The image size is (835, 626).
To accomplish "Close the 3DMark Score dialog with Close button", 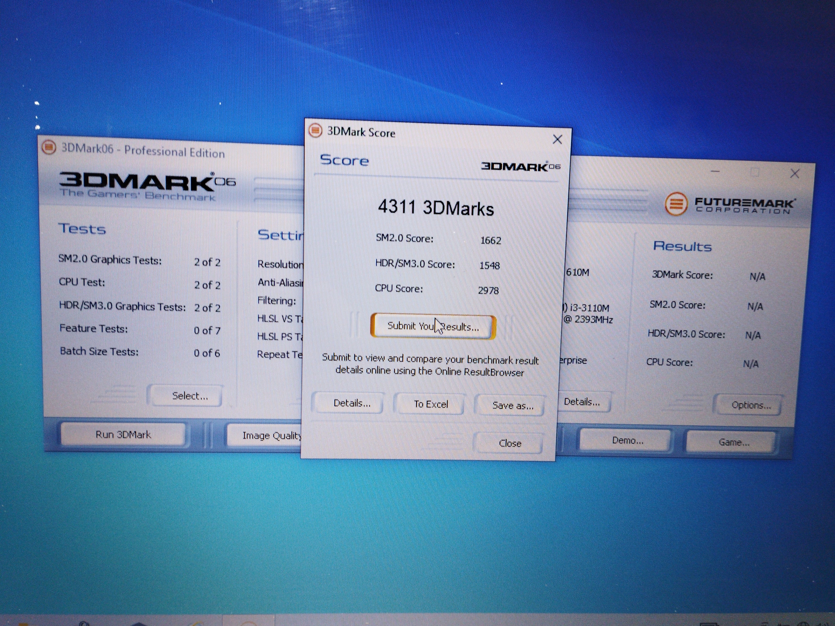I will 510,443.
